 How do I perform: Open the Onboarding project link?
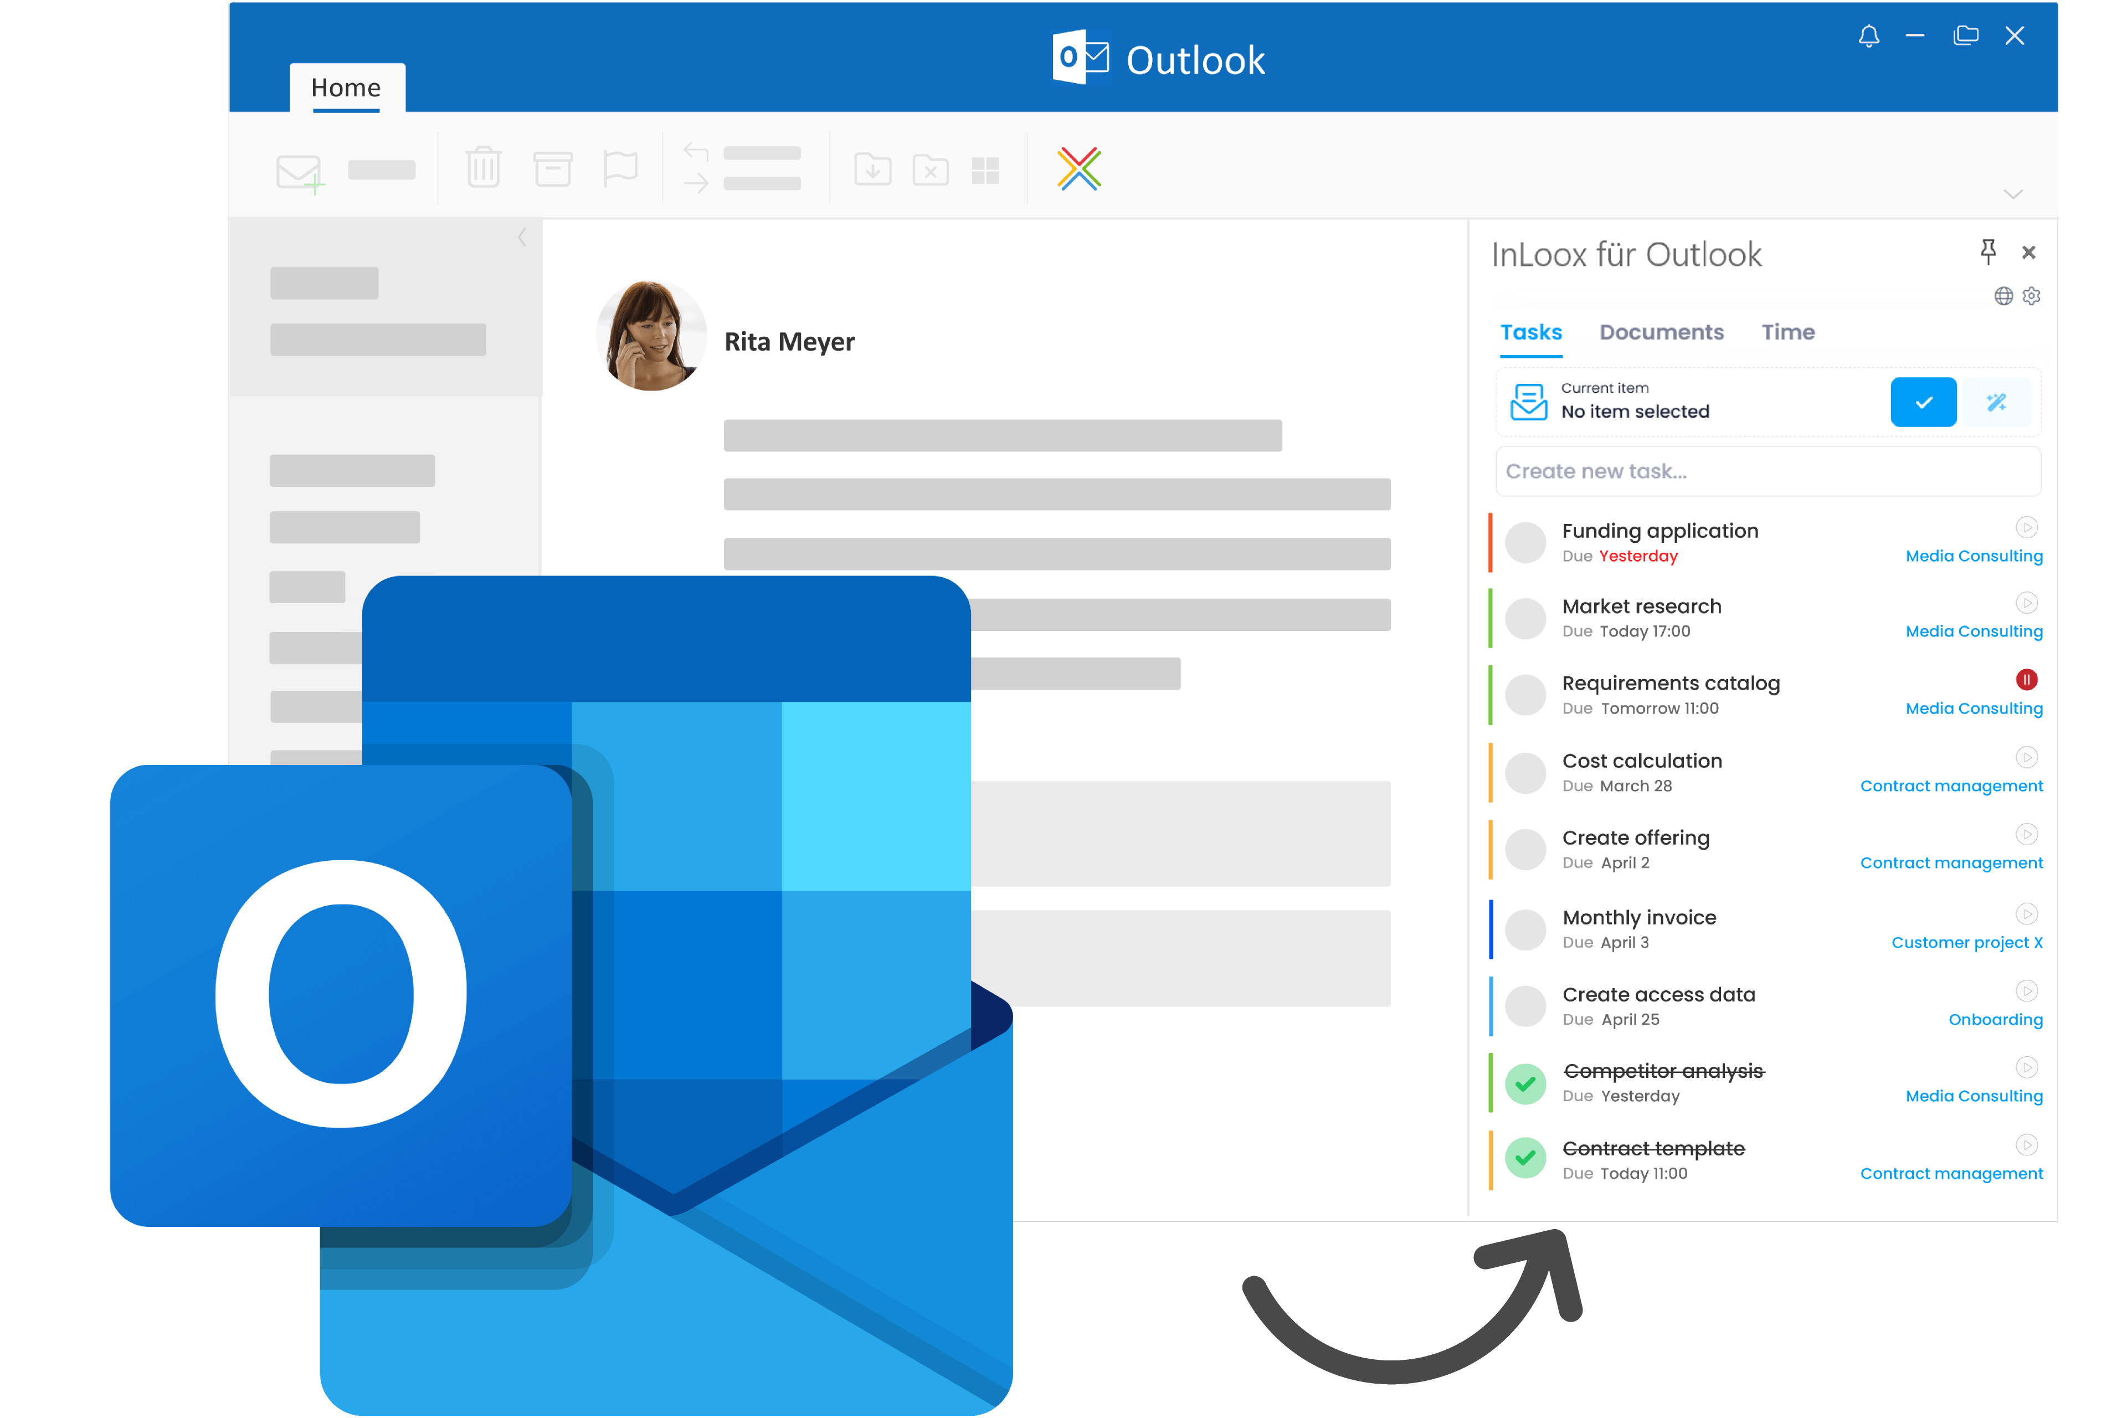point(1996,1019)
